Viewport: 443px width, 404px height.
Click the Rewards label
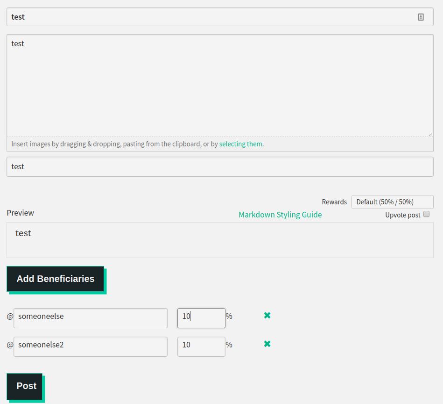[334, 202]
